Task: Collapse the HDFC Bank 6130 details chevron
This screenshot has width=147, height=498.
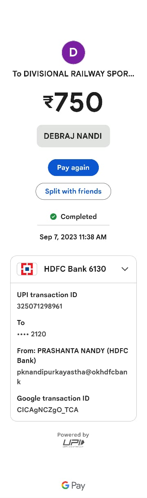Action: (125, 269)
